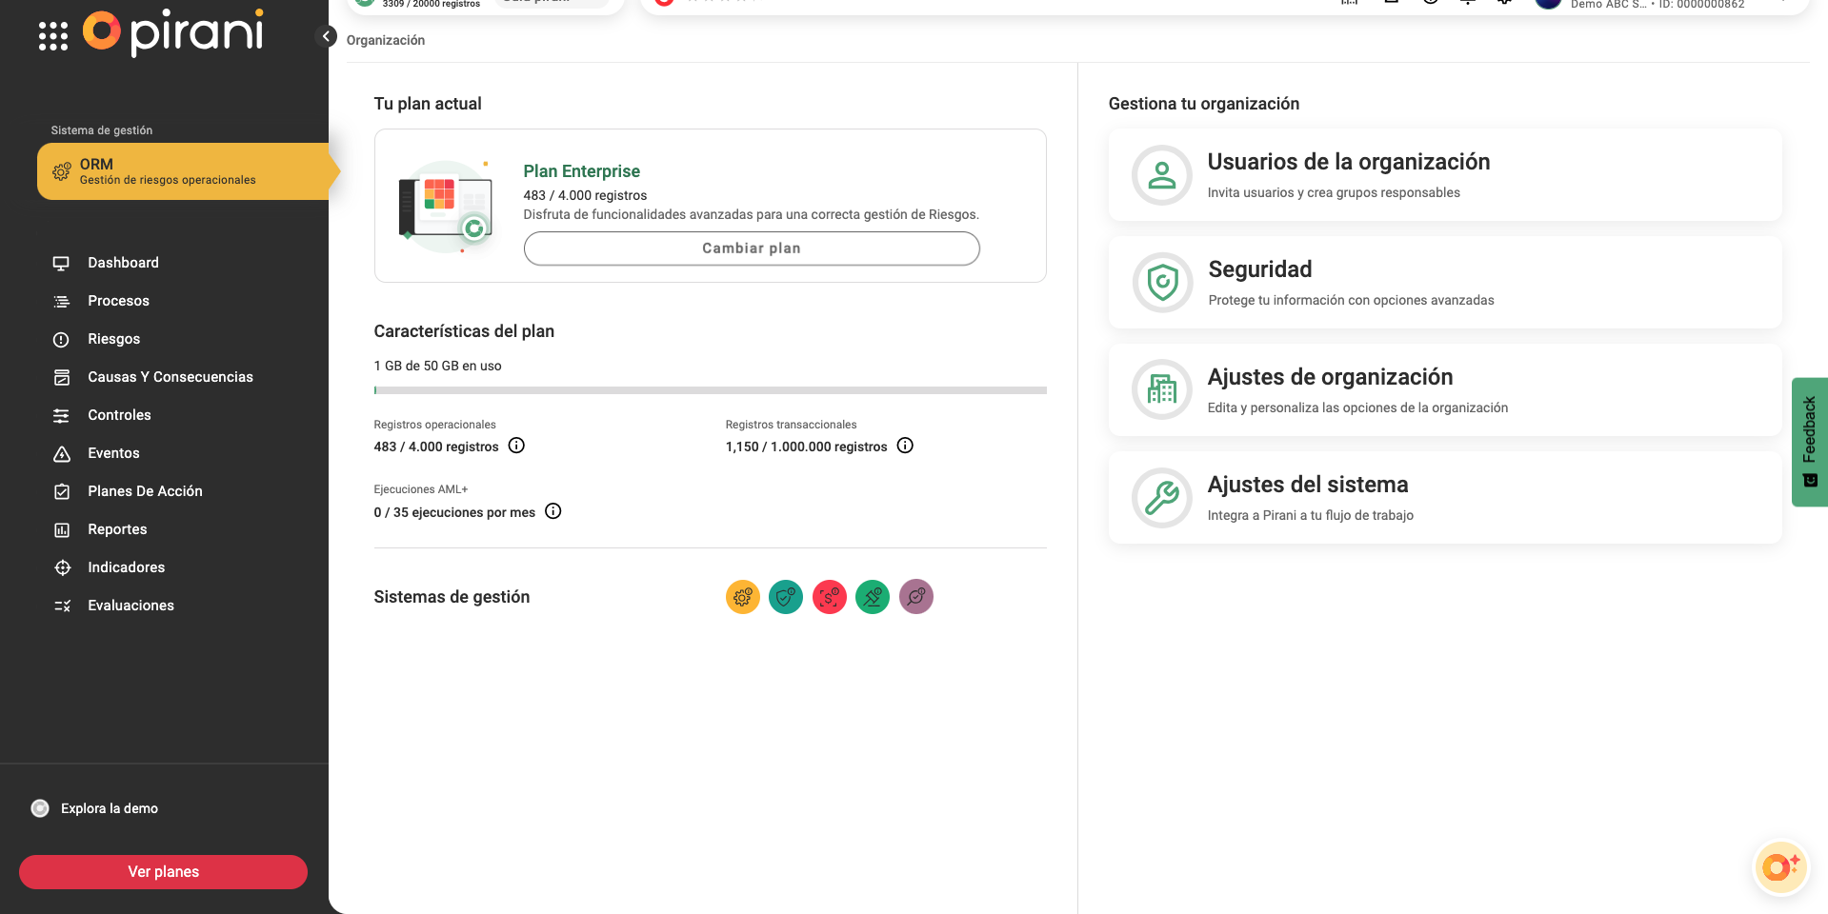Select the purple management system icon

[916, 597]
